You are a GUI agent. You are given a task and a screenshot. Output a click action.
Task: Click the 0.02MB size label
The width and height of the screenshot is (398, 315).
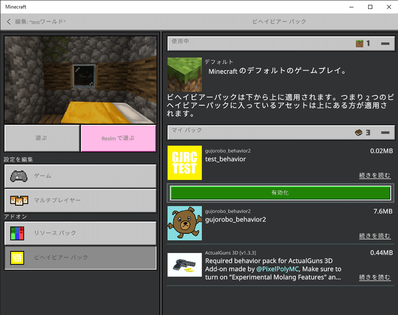382,151
